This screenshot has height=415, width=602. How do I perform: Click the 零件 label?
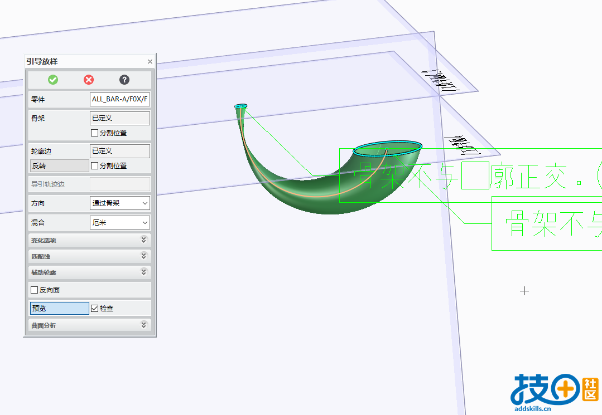[38, 99]
